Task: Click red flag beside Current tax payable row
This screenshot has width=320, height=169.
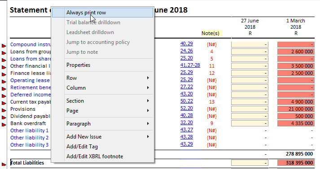Action: coord(4,103)
